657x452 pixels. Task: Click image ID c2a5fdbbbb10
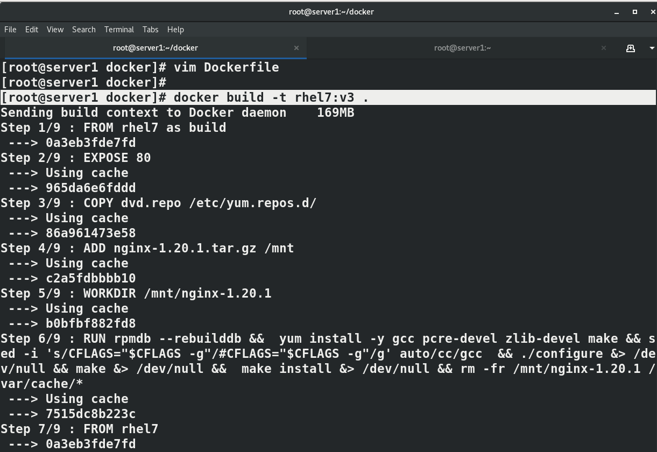click(91, 278)
